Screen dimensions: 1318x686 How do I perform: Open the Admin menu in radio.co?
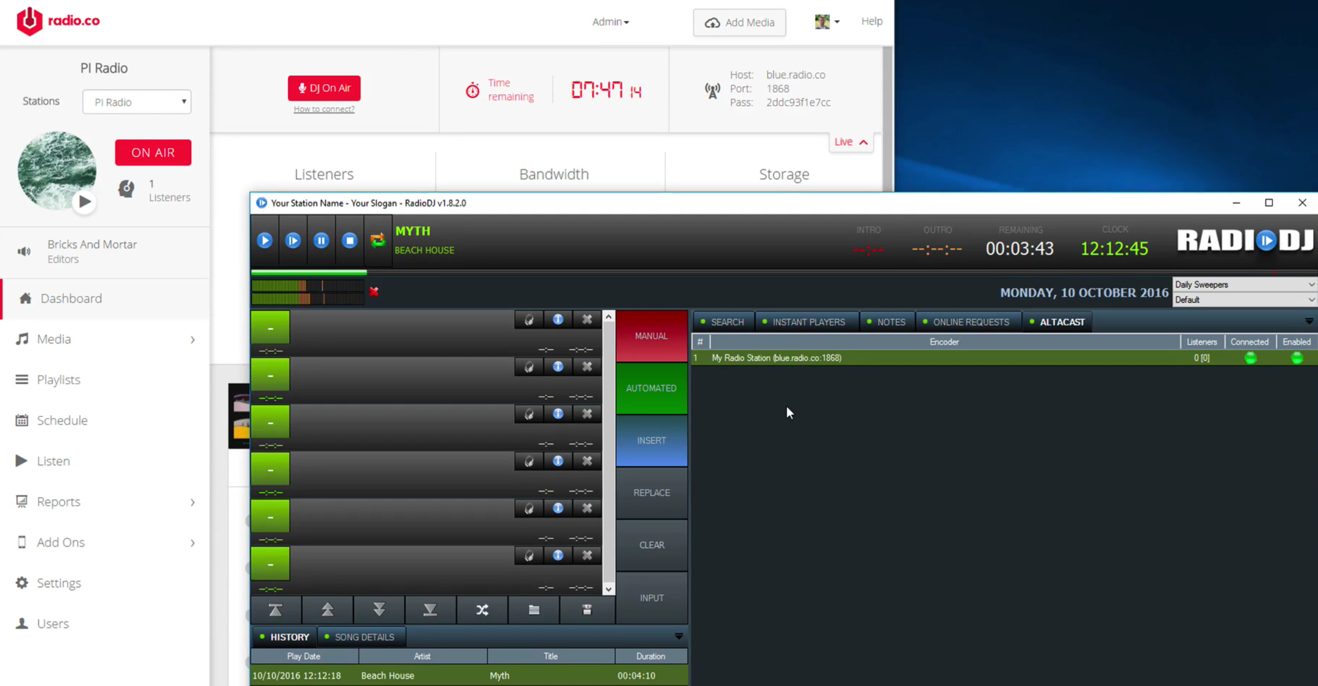tap(610, 22)
